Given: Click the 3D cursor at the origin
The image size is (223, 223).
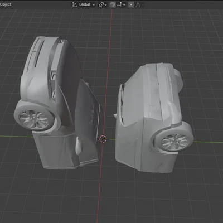Looking at the screenshot, I should (x=103, y=139).
